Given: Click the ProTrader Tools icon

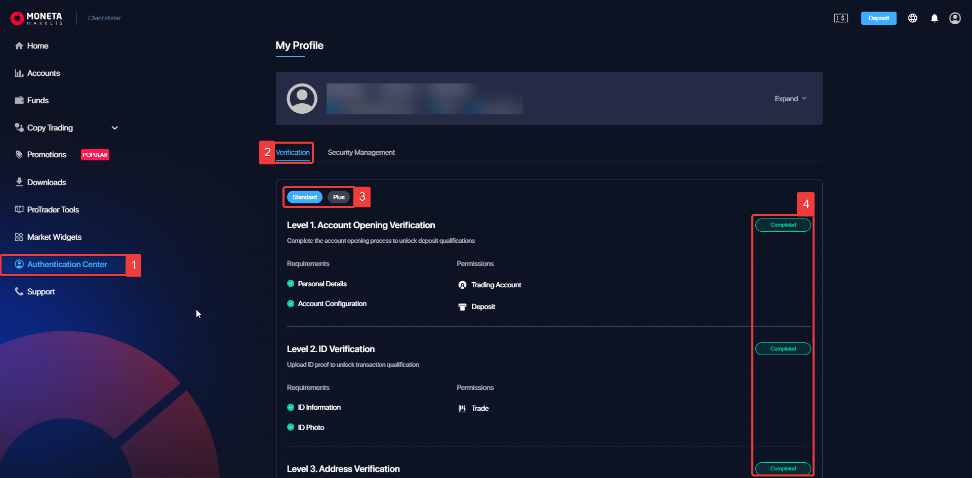Looking at the screenshot, I should [x=19, y=209].
